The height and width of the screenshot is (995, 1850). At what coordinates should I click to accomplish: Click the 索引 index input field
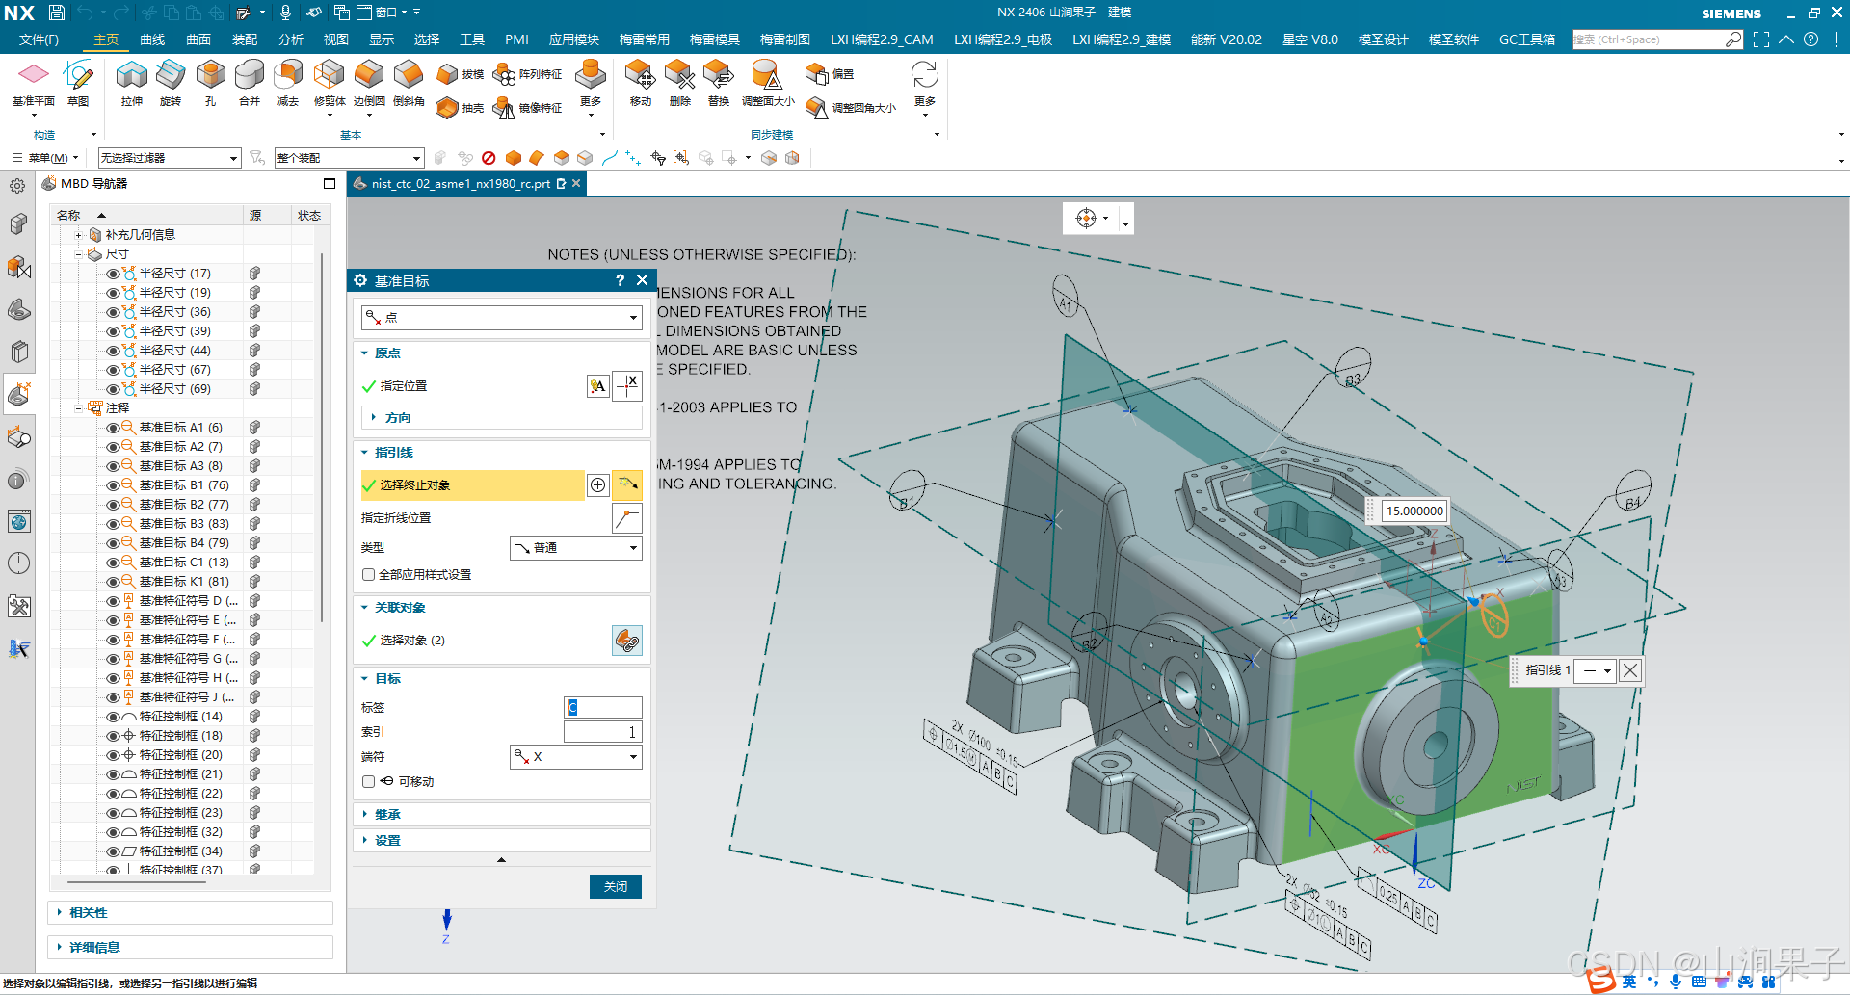pyautogui.click(x=602, y=733)
